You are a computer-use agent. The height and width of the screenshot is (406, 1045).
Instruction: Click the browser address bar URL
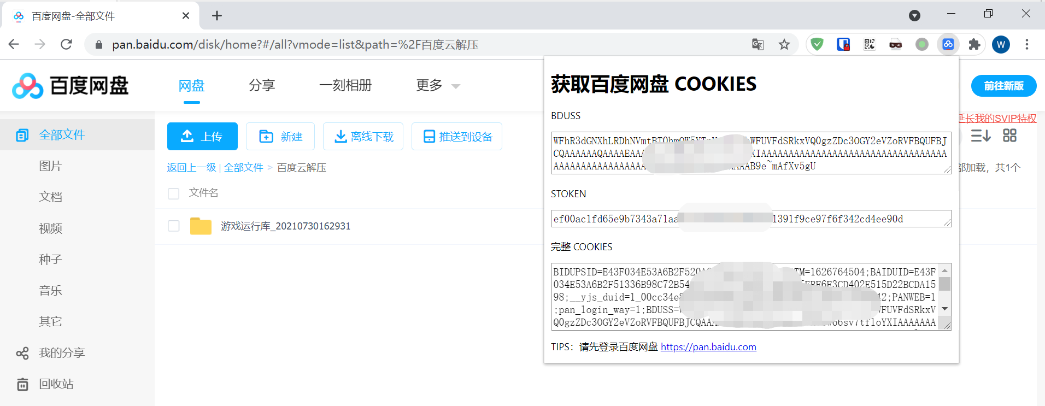tap(295, 44)
